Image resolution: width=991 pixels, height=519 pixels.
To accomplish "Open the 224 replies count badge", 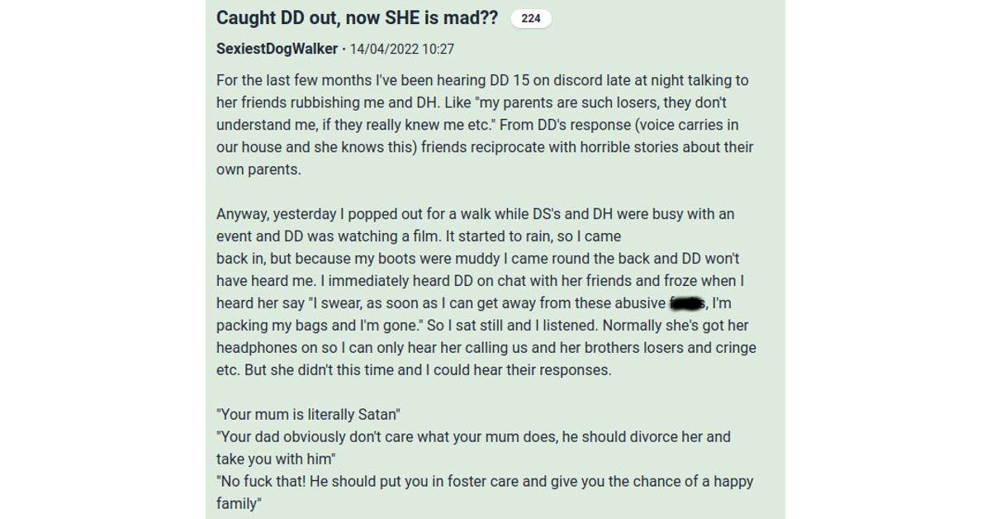I will (531, 18).
